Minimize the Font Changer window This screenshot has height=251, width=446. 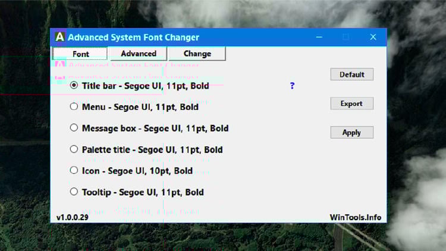coord(318,37)
